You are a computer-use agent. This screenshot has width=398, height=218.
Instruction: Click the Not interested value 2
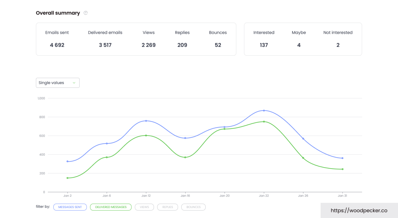point(338,45)
